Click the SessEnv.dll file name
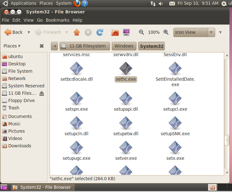232x192 pixels. pos(175,55)
